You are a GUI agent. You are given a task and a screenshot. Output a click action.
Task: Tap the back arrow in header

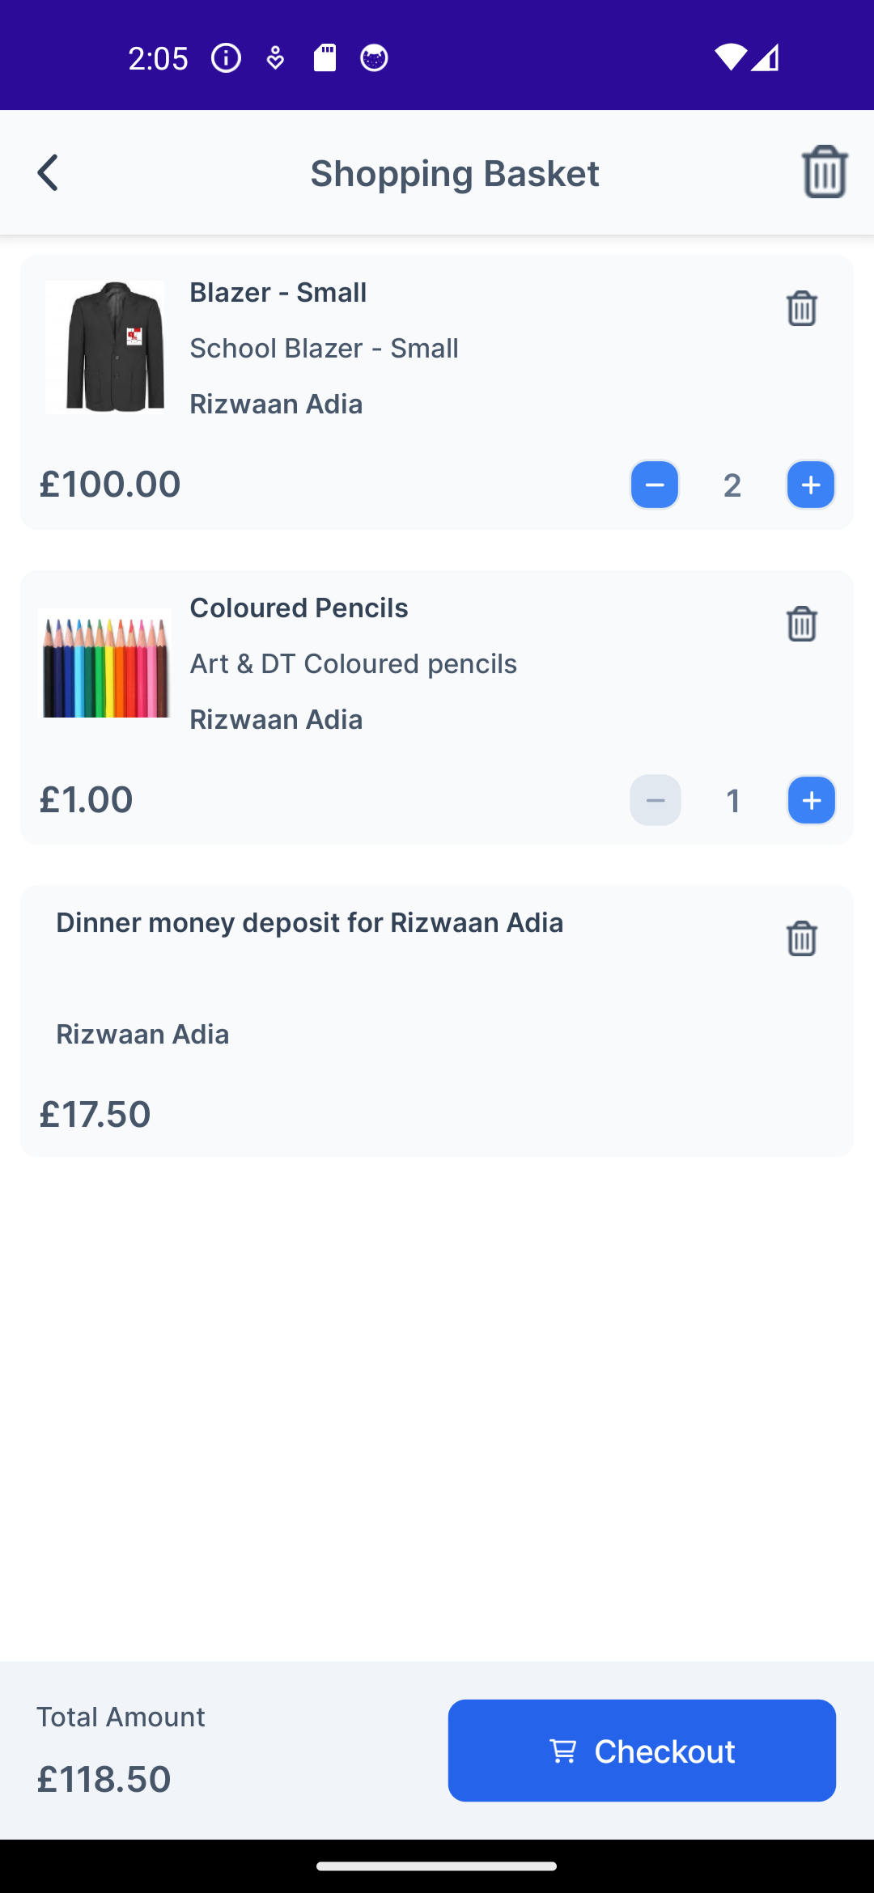pos(49,173)
